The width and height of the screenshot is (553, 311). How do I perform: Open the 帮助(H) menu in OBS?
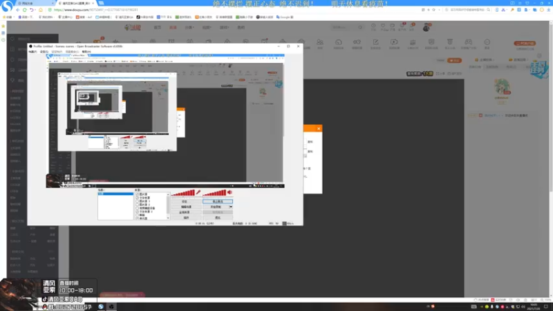pyautogui.click(x=86, y=52)
